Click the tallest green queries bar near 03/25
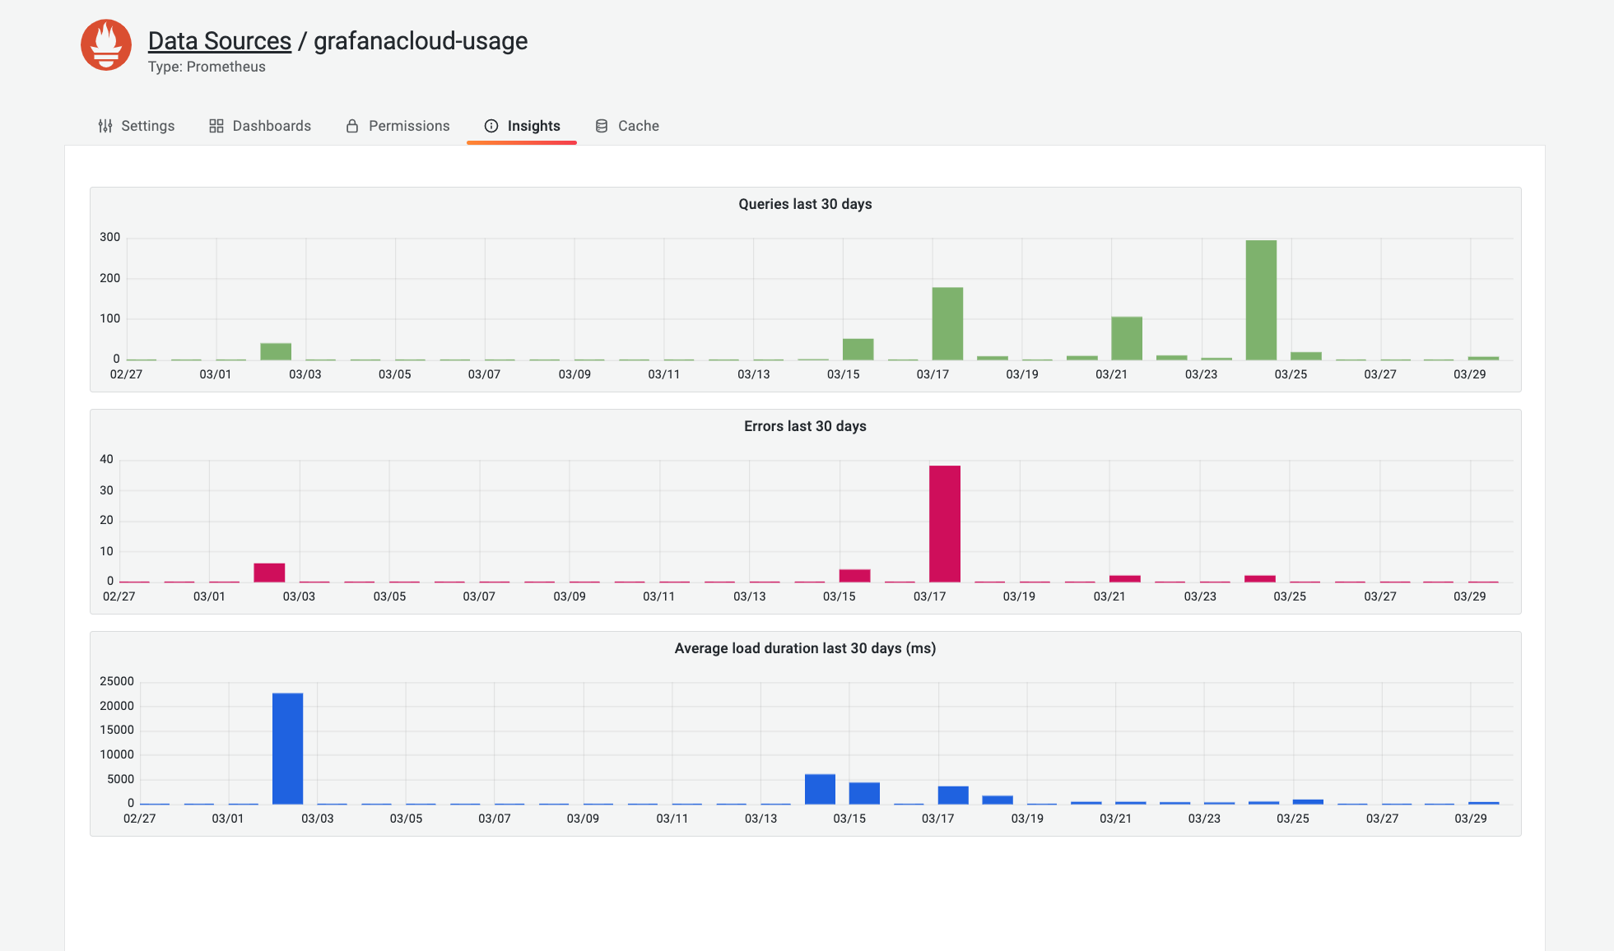Image resolution: width=1614 pixels, height=951 pixels. click(1261, 300)
